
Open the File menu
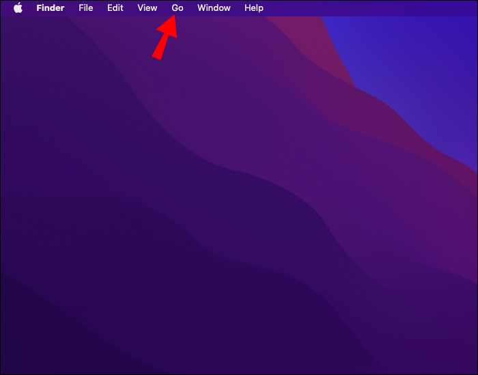(x=85, y=8)
